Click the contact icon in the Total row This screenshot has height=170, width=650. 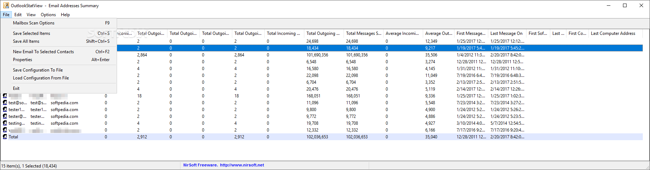(x=5, y=137)
